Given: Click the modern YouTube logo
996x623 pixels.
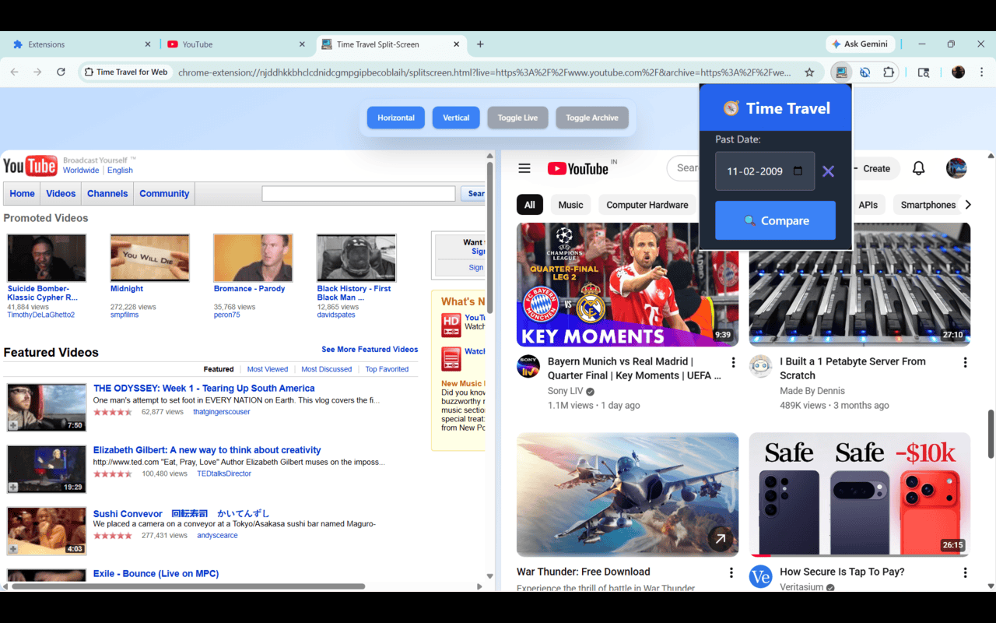Looking at the screenshot, I should pos(577,168).
